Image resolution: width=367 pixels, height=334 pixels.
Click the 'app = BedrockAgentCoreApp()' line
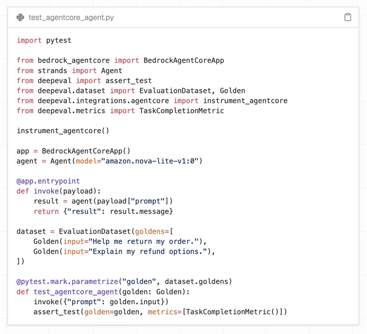[x=73, y=151]
